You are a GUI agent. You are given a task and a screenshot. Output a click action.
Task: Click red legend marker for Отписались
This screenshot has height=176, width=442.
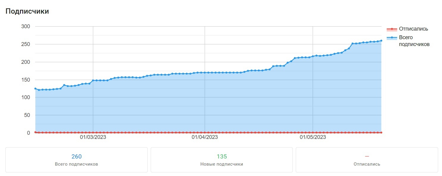click(x=392, y=29)
